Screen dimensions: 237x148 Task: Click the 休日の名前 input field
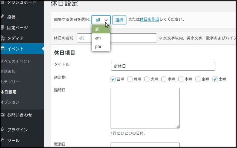(x=117, y=38)
